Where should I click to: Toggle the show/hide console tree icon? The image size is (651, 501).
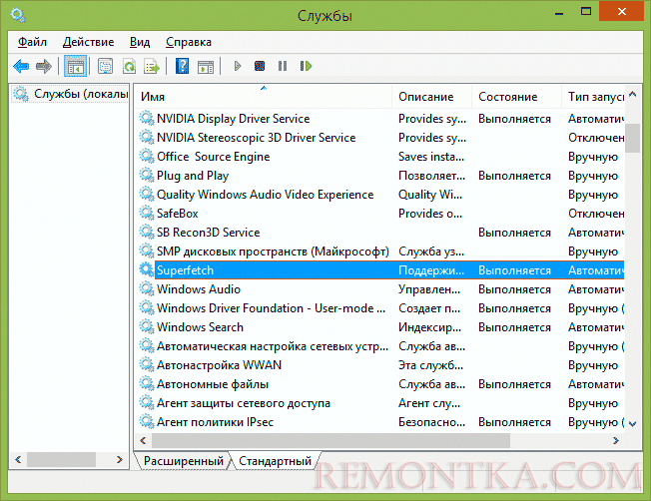tap(76, 67)
